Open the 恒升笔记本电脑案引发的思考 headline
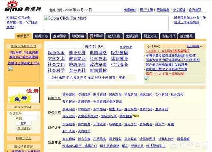The height and width of the screenshot is (152, 212). 166,65
